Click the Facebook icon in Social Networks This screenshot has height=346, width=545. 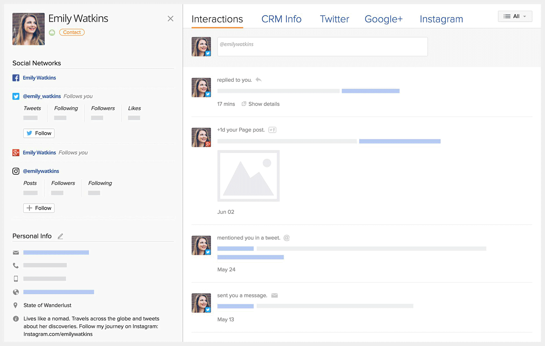coord(16,78)
